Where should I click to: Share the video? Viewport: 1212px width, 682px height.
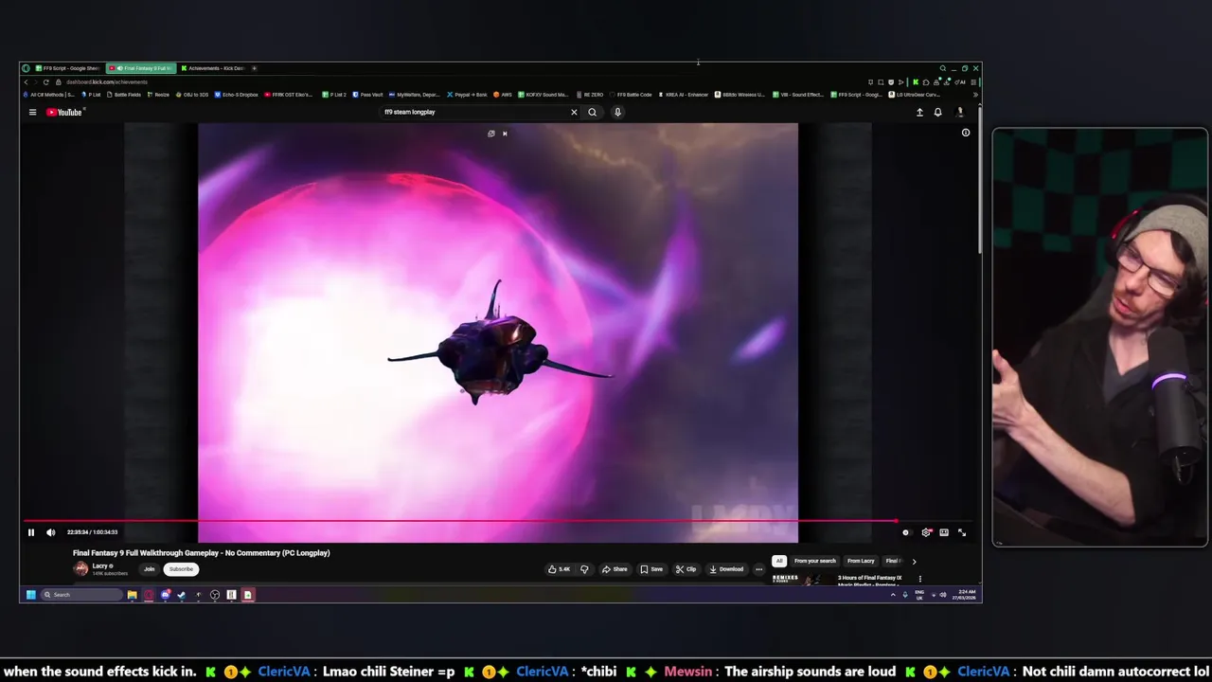pyautogui.click(x=615, y=569)
